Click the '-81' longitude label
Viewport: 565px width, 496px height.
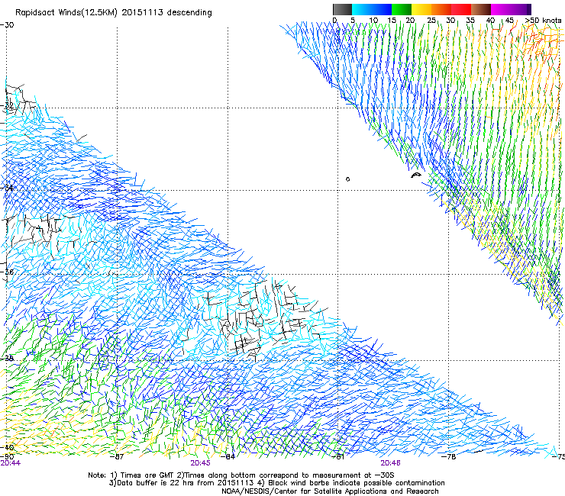coord(337,456)
